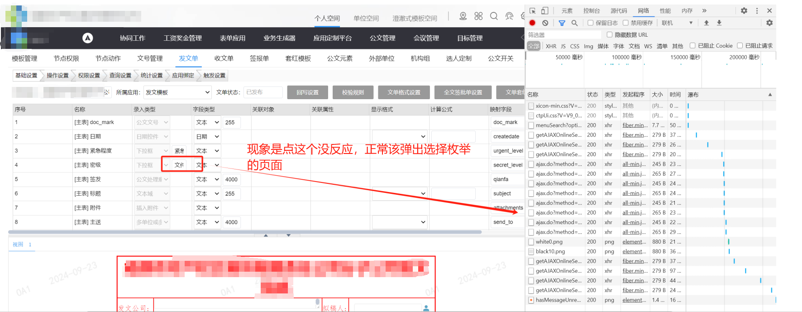The height and width of the screenshot is (312, 802).
Task: Click the 文单格式设置 button
Action: click(x=404, y=92)
